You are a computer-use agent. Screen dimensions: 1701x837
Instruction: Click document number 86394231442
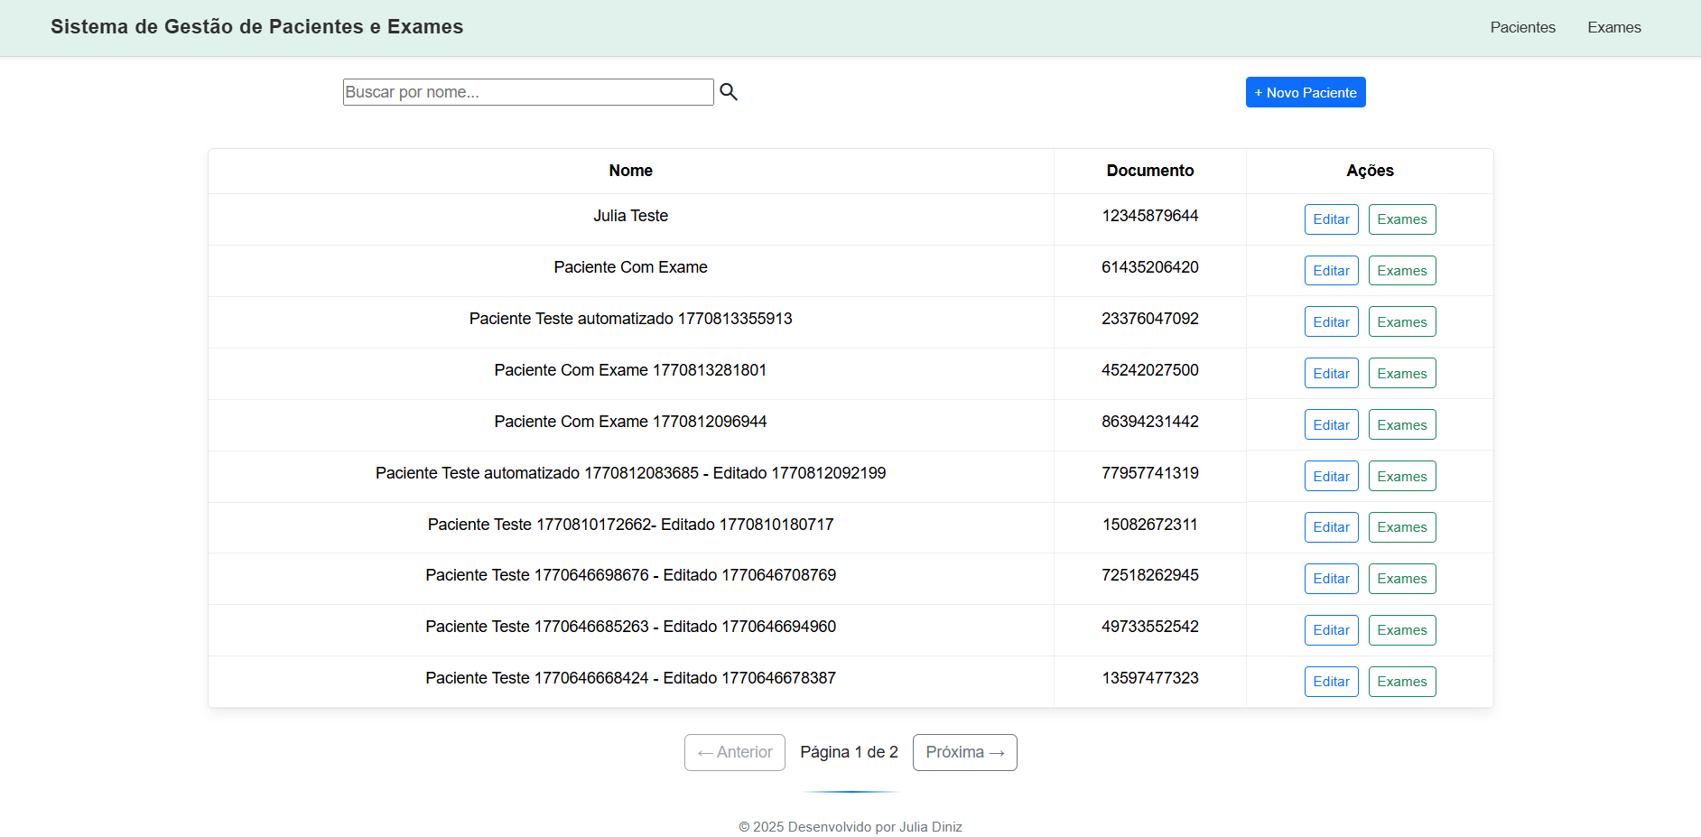[x=1149, y=422]
